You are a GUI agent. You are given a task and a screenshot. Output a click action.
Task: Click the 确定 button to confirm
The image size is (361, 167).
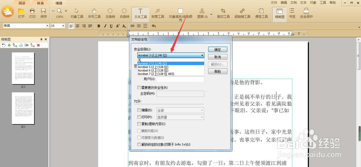click(217, 49)
